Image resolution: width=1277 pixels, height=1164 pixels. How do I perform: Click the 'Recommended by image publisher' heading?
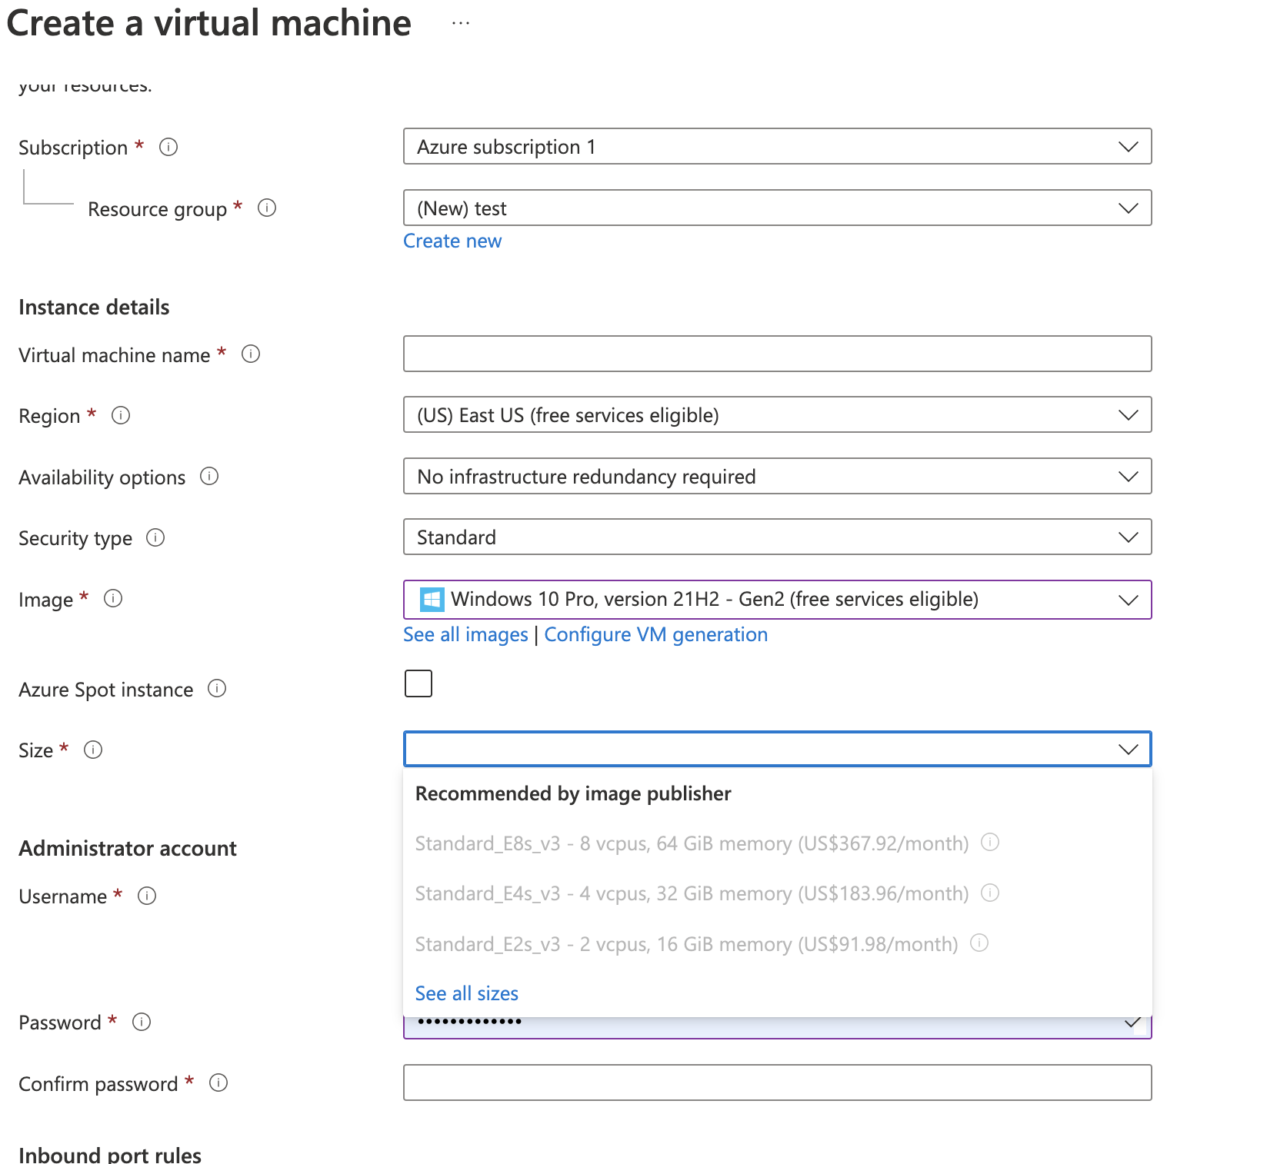coord(573,793)
